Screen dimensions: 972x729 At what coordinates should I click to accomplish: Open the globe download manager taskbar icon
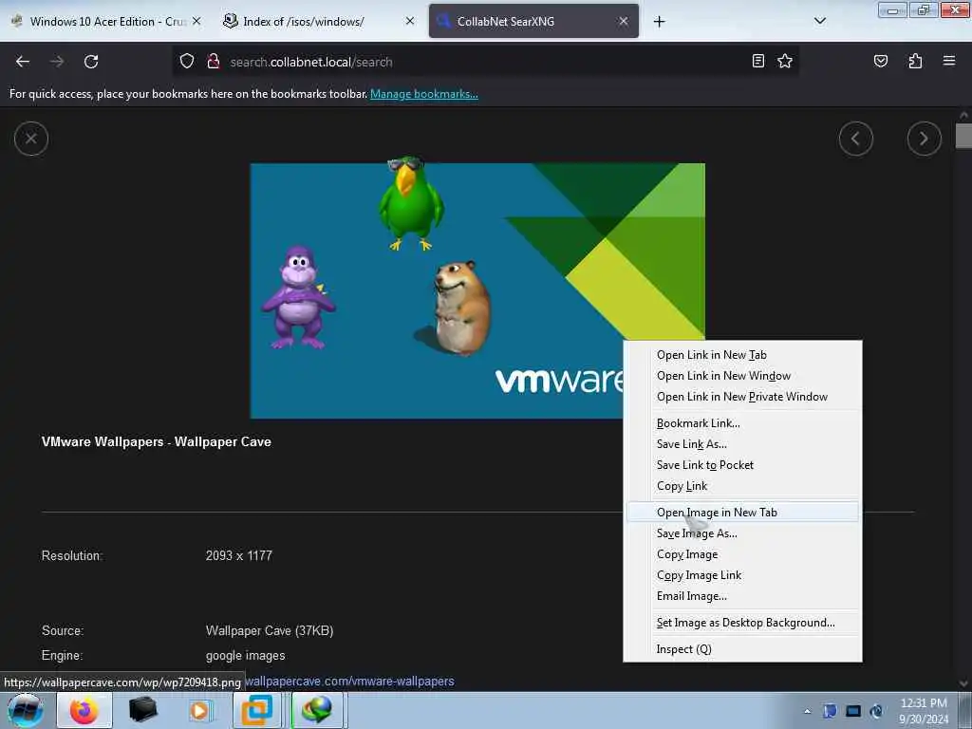click(x=317, y=710)
